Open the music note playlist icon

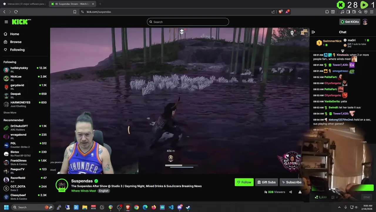[342, 12]
